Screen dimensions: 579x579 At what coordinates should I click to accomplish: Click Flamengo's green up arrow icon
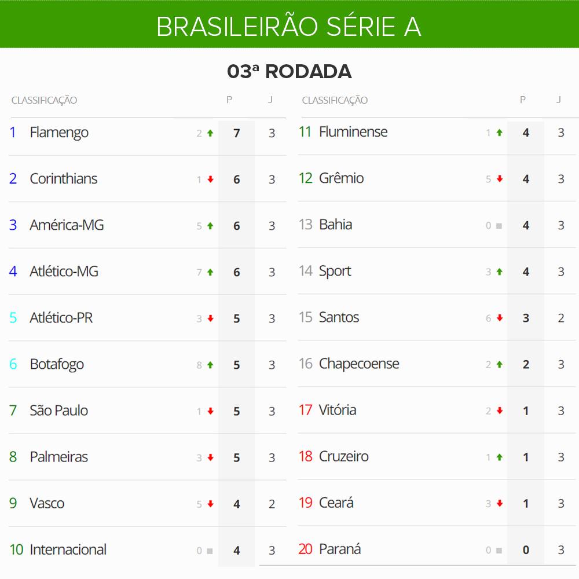210,133
